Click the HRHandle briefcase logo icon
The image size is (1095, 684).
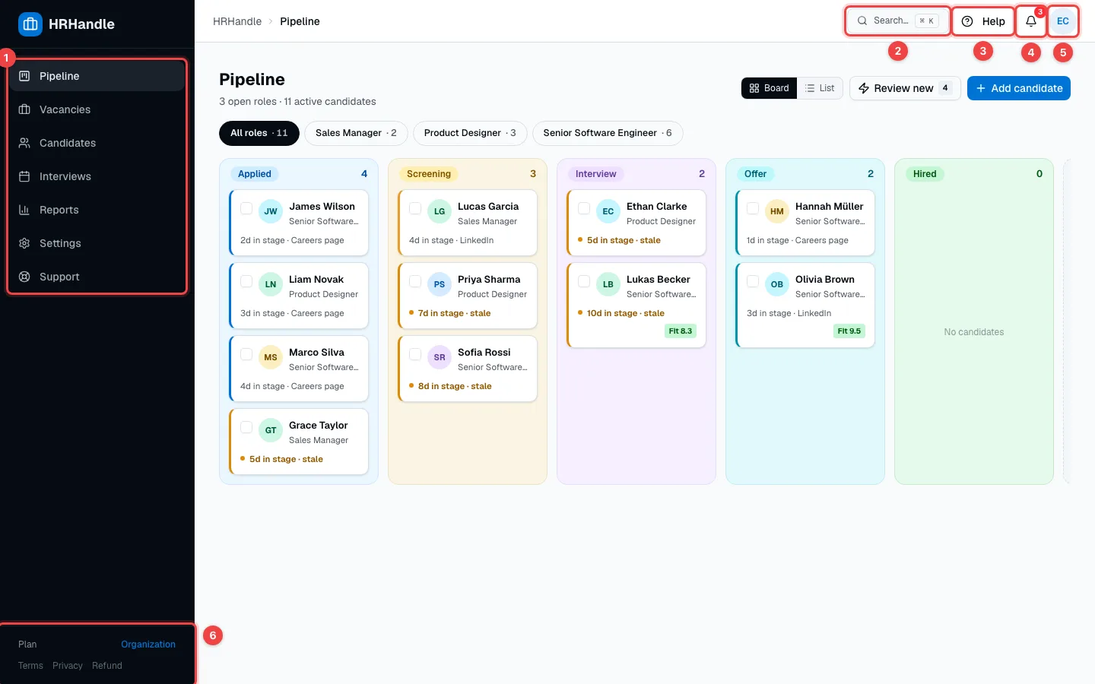click(30, 24)
